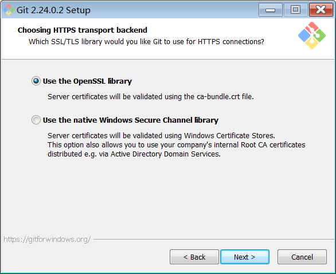Click the "Use the OpenSSL library" label

87,81
